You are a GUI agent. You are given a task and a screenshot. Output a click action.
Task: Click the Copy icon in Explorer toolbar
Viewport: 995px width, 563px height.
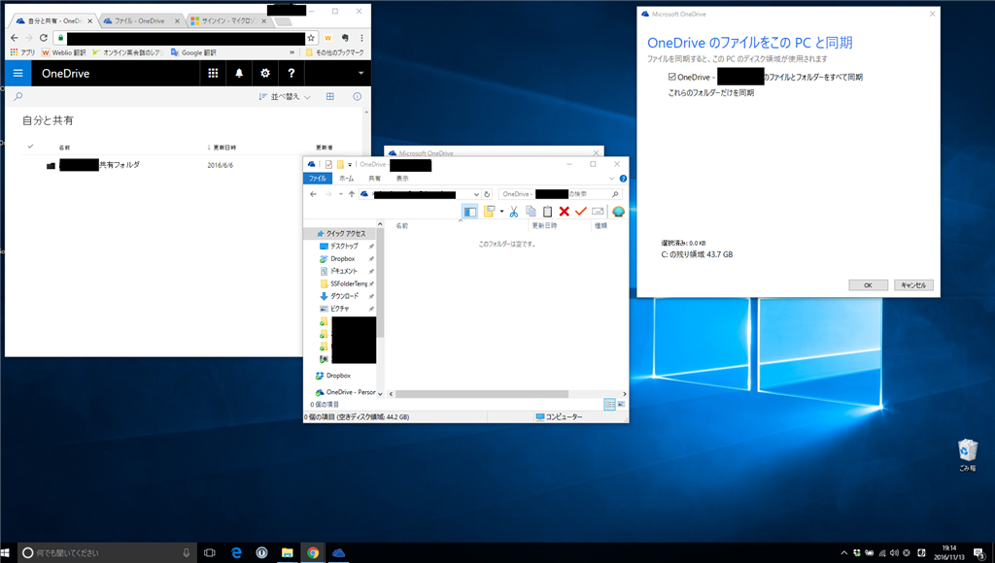pyautogui.click(x=531, y=212)
